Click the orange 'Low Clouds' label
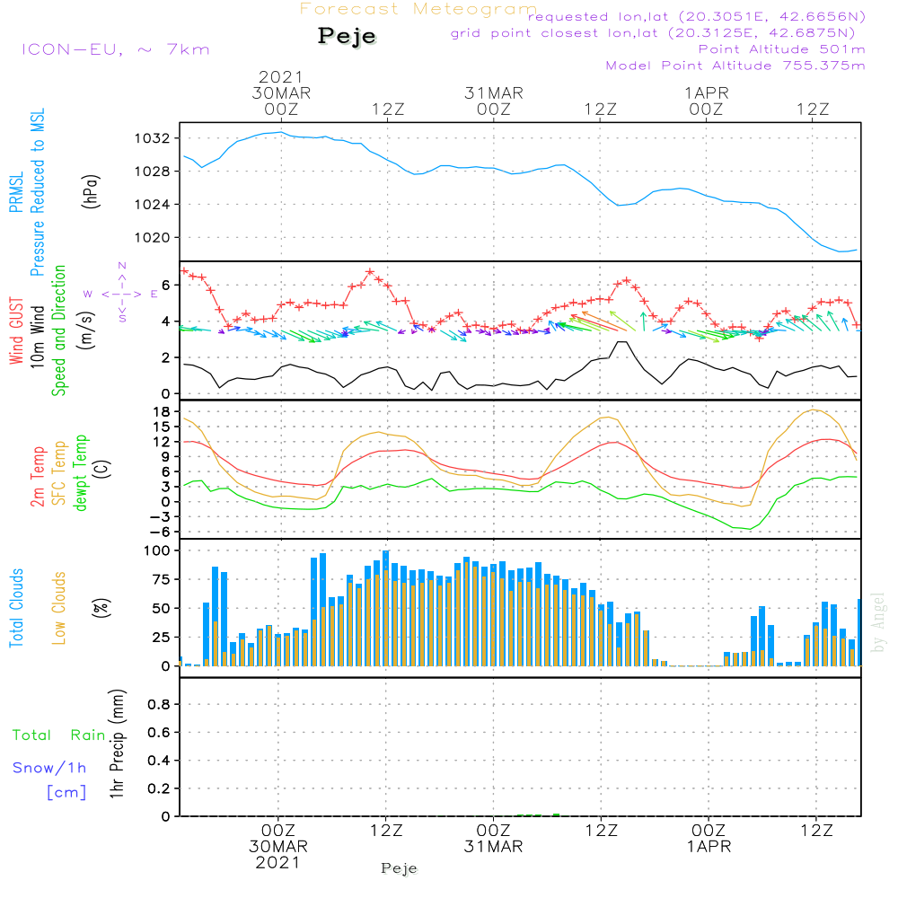Screen dimensions: 898x898 pos(59,608)
